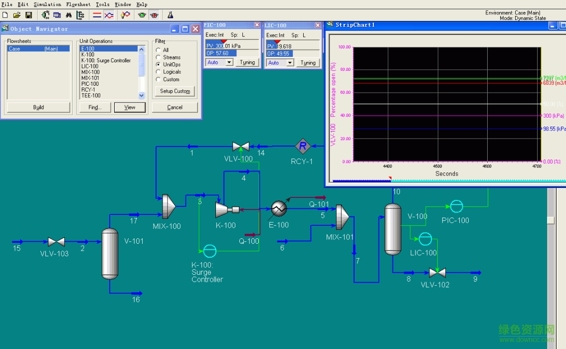Click the Setup Custom button
566x349 pixels.
pyautogui.click(x=175, y=91)
